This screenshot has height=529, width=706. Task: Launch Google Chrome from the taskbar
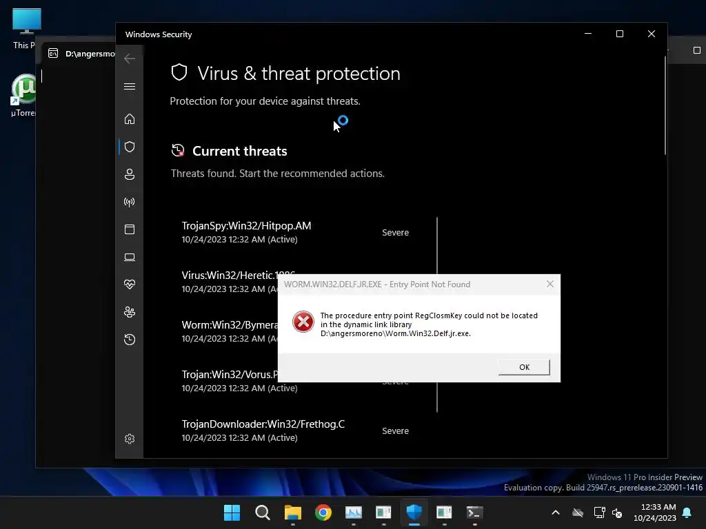pos(323,512)
